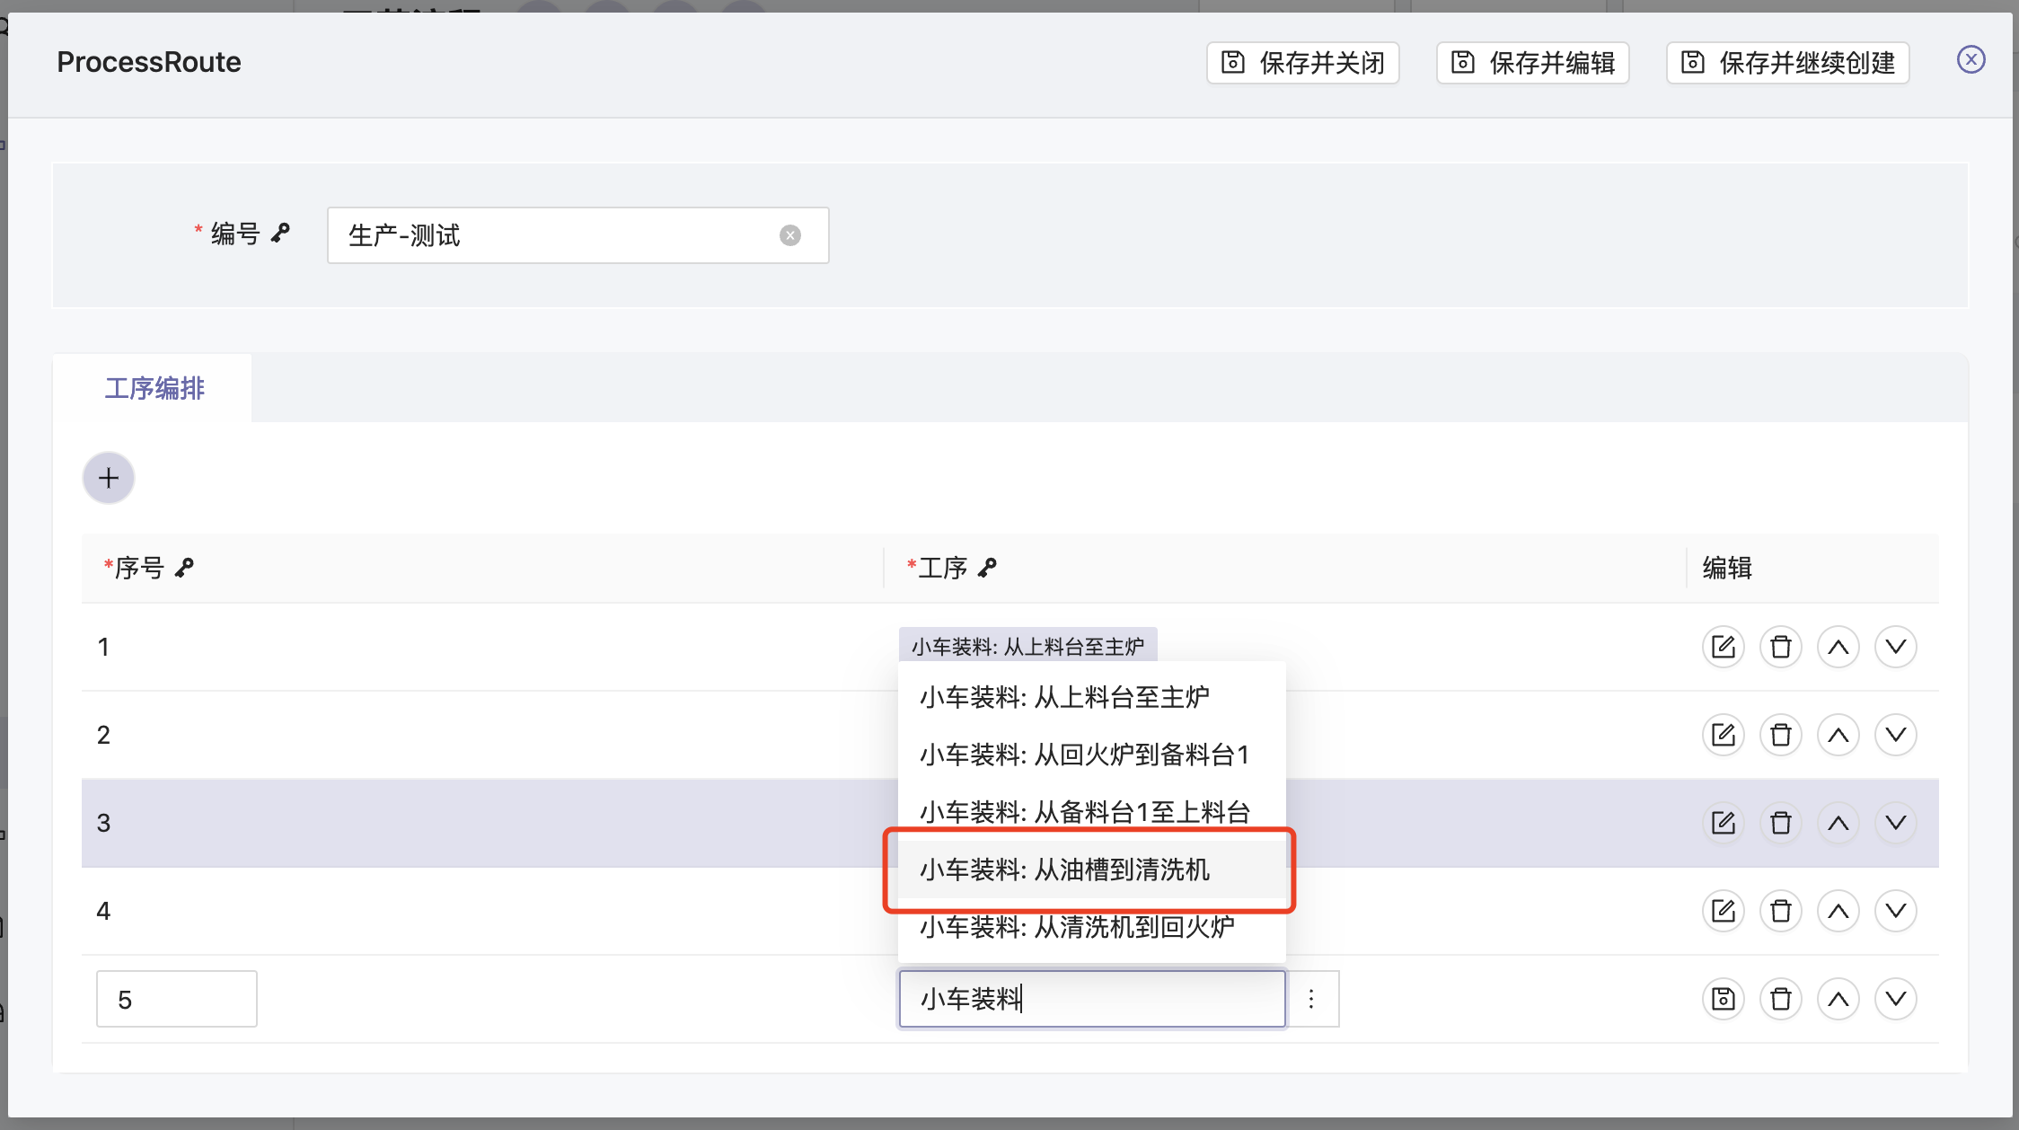2019x1130 pixels.
Task: Click the edit icon for row 4
Action: click(x=1723, y=911)
